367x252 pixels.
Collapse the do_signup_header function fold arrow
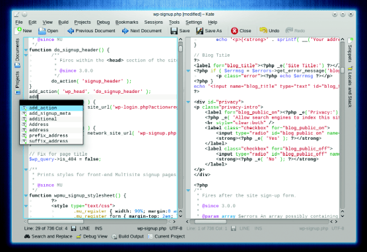click(26, 50)
